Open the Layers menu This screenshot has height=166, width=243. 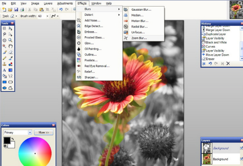(48, 3)
